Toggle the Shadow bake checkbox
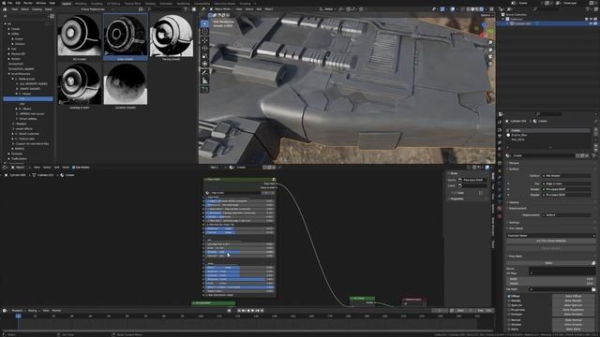 pos(509,325)
